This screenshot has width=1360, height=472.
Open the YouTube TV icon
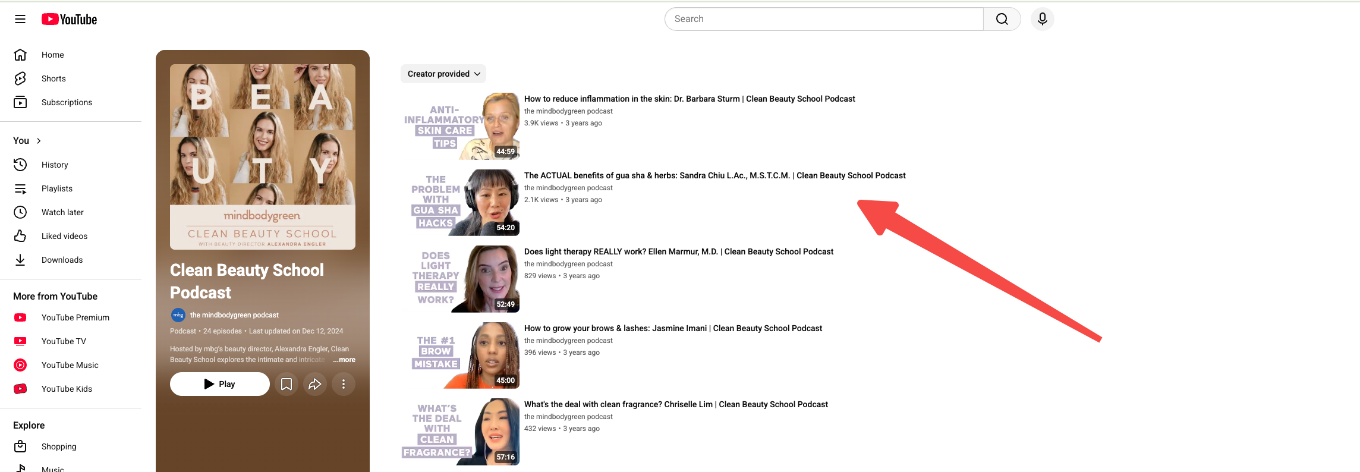click(x=20, y=341)
